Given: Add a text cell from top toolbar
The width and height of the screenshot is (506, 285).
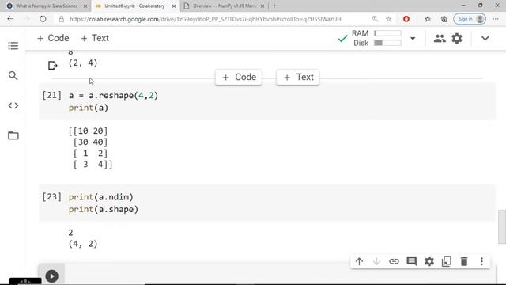Looking at the screenshot, I should 95,38.
